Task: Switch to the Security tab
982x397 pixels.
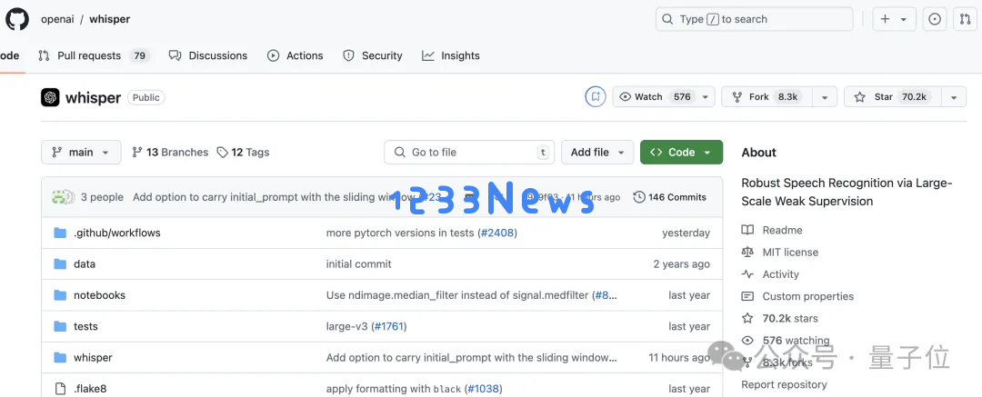Action: pos(373,55)
